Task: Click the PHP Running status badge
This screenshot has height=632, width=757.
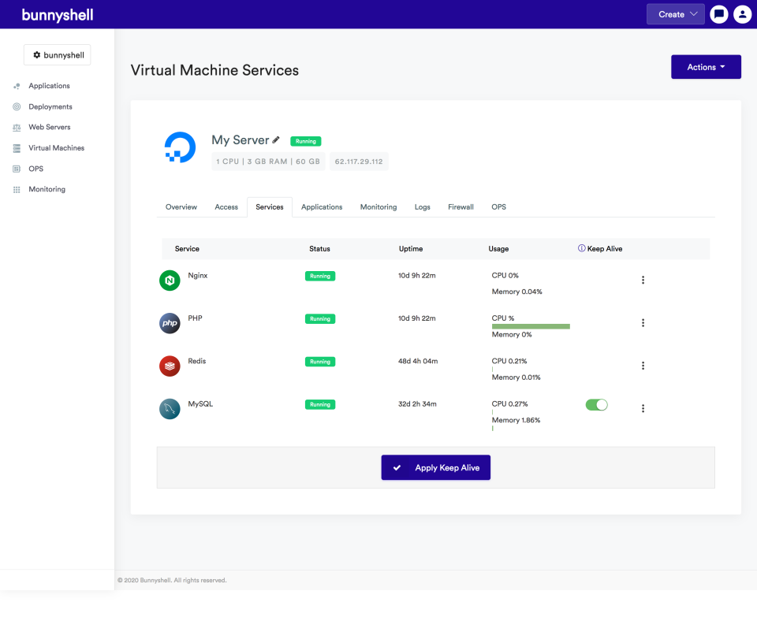Action: click(320, 319)
